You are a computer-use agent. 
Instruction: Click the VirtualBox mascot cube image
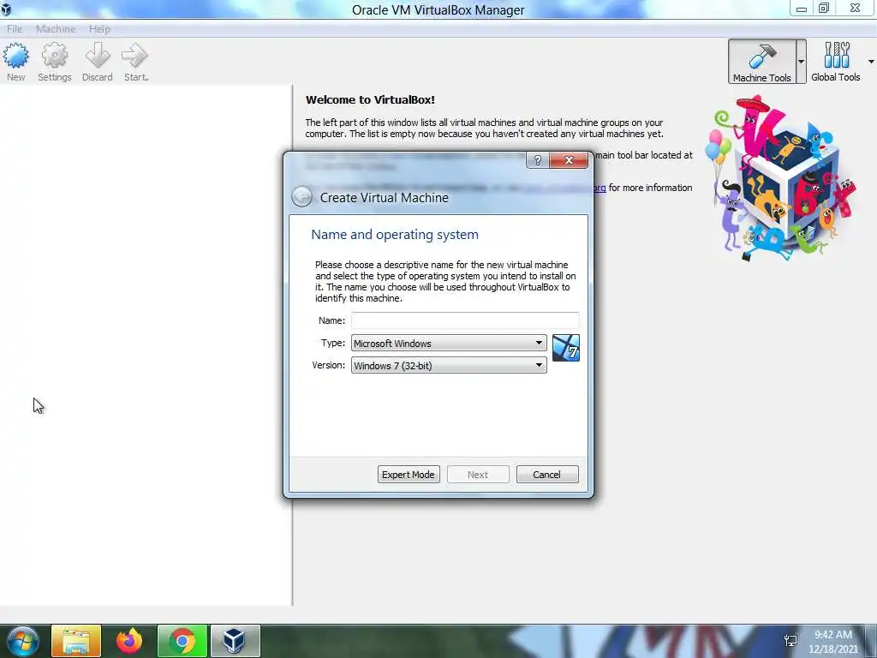pyautogui.click(x=781, y=179)
